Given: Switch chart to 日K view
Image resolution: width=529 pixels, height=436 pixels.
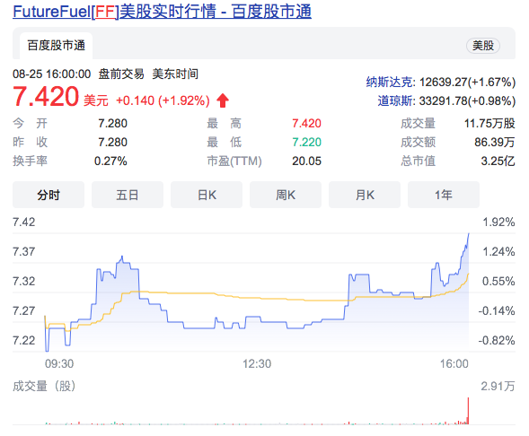Looking at the screenshot, I should point(207,195).
